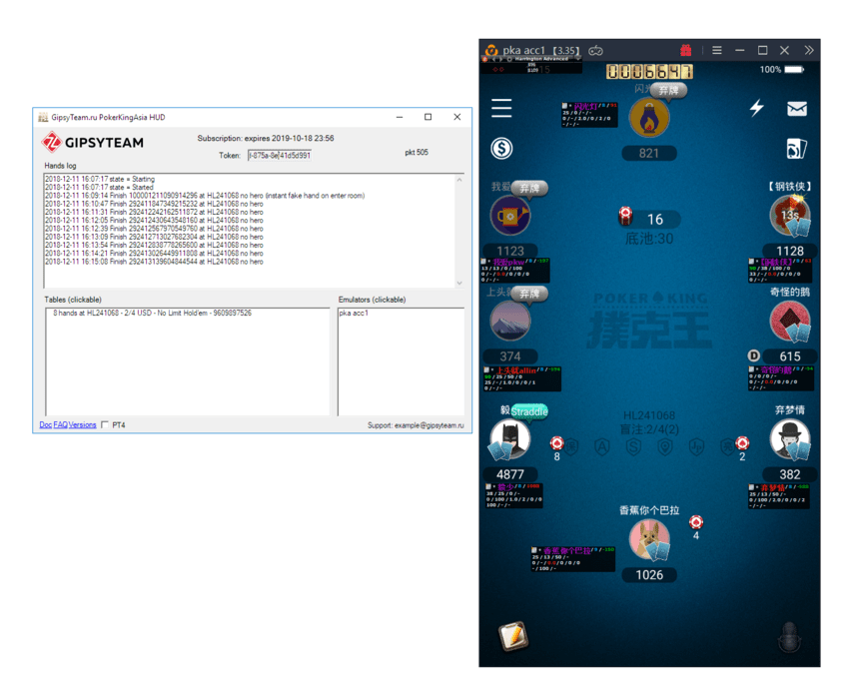853x692 pixels.
Task: Select the log line 'state = Started'
Action: [x=99, y=187]
